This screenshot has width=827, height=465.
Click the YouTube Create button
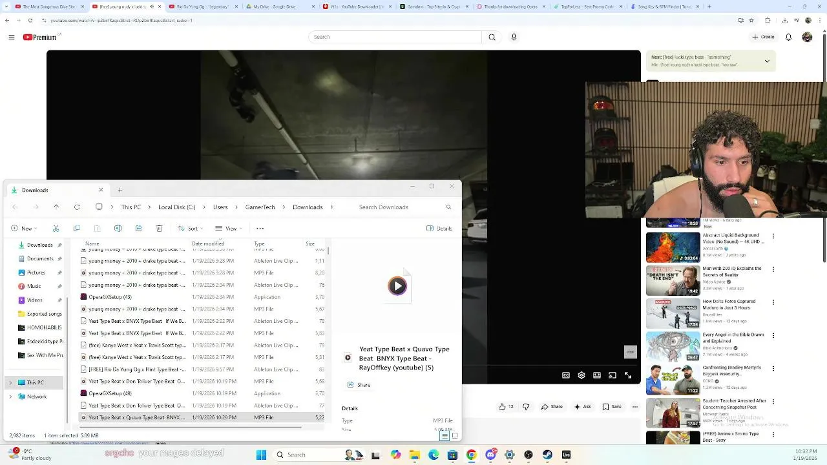pyautogui.click(x=764, y=37)
